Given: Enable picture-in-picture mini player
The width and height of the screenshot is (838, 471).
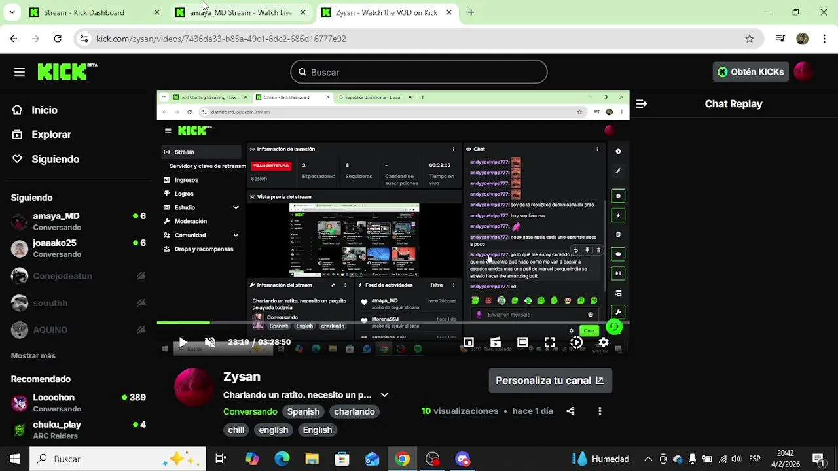Looking at the screenshot, I should tap(469, 342).
